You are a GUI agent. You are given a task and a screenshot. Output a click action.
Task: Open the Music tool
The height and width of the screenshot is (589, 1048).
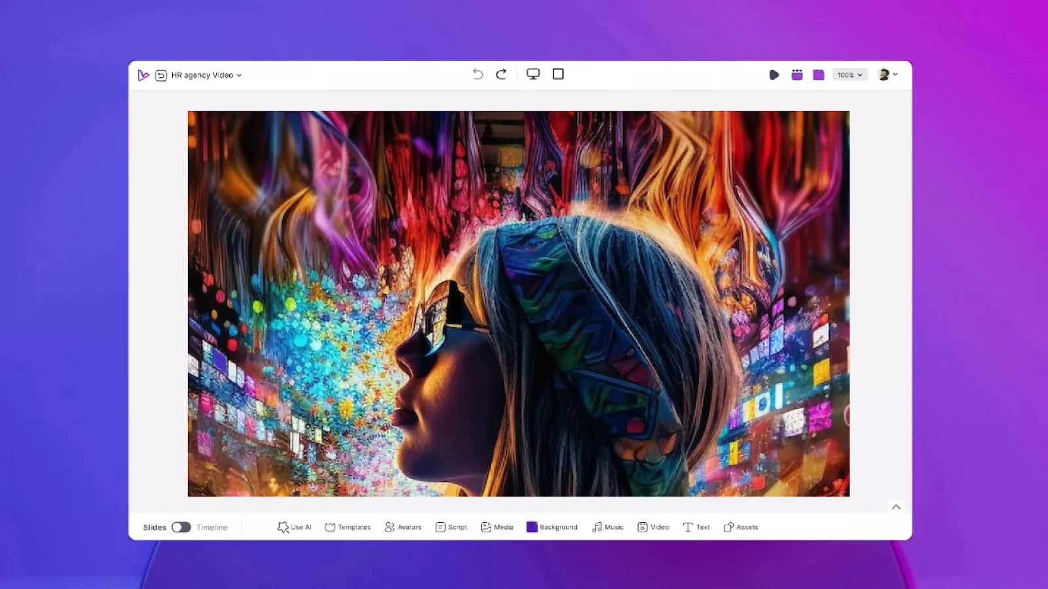pos(608,527)
